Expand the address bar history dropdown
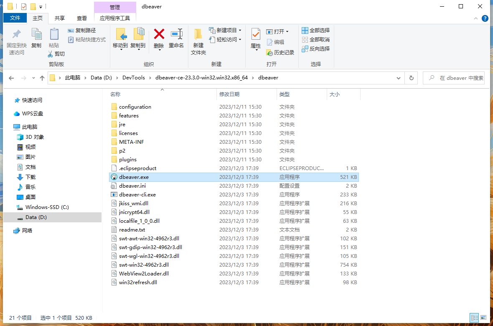Image resolution: width=493 pixels, height=326 pixels. (398, 78)
